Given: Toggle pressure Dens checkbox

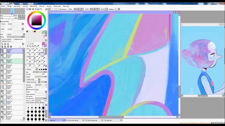Looking at the screenshot, I should (x=31, y=103).
